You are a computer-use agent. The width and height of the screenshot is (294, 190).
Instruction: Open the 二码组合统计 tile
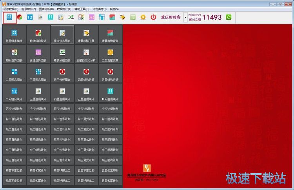coord(14,93)
